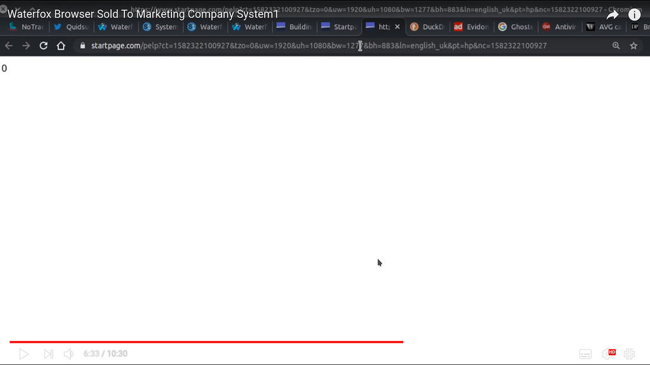The height and width of the screenshot is (365, 650).
Task: Open the video share arrow
Action: tap(611, 14)
